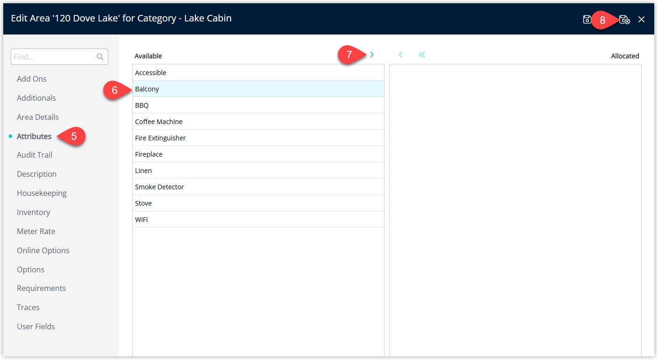Select Coffee Machine attribute
Image resolution: width=658 pixels, height=360 pixels.
click(x=258, y=122)
